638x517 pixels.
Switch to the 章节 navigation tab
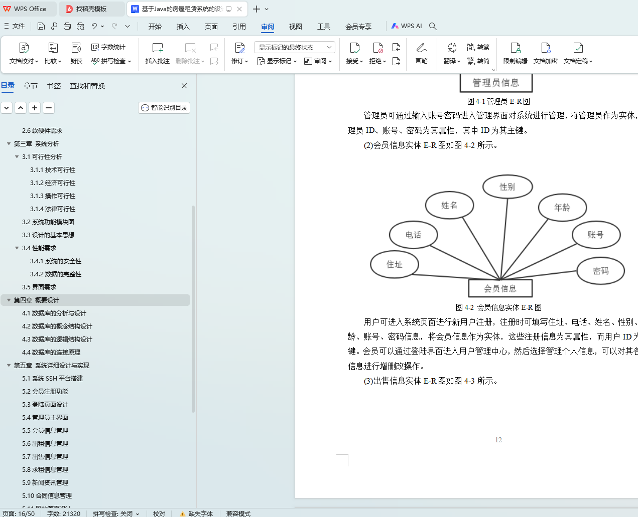(31, 86)
